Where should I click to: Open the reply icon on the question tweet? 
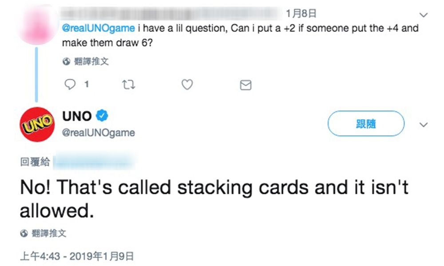click(71, 84)
